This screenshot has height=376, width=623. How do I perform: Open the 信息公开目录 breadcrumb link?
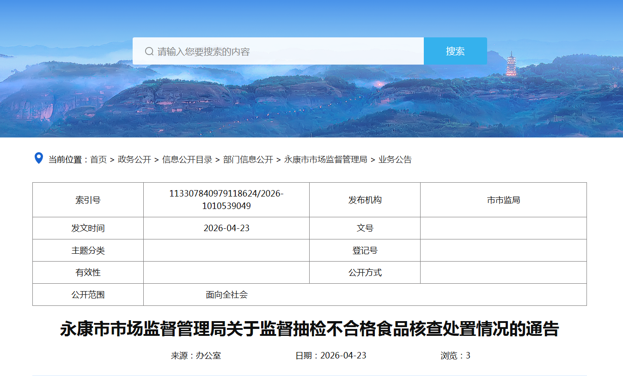187,160
